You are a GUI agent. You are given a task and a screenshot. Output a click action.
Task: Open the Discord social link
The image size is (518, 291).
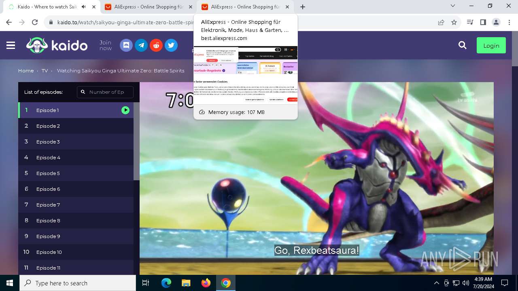(x=126, y=45)
